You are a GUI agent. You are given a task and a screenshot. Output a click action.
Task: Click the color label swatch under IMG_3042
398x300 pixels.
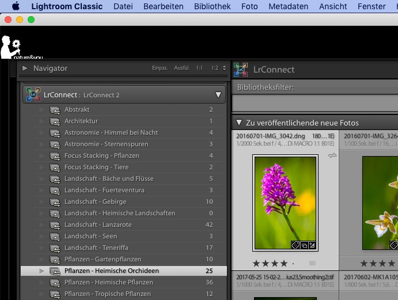pyautogui.click(x=312, y=263)
